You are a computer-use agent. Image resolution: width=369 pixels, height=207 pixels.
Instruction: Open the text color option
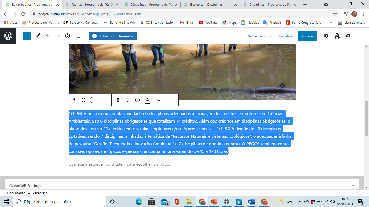tap(147, 100)
